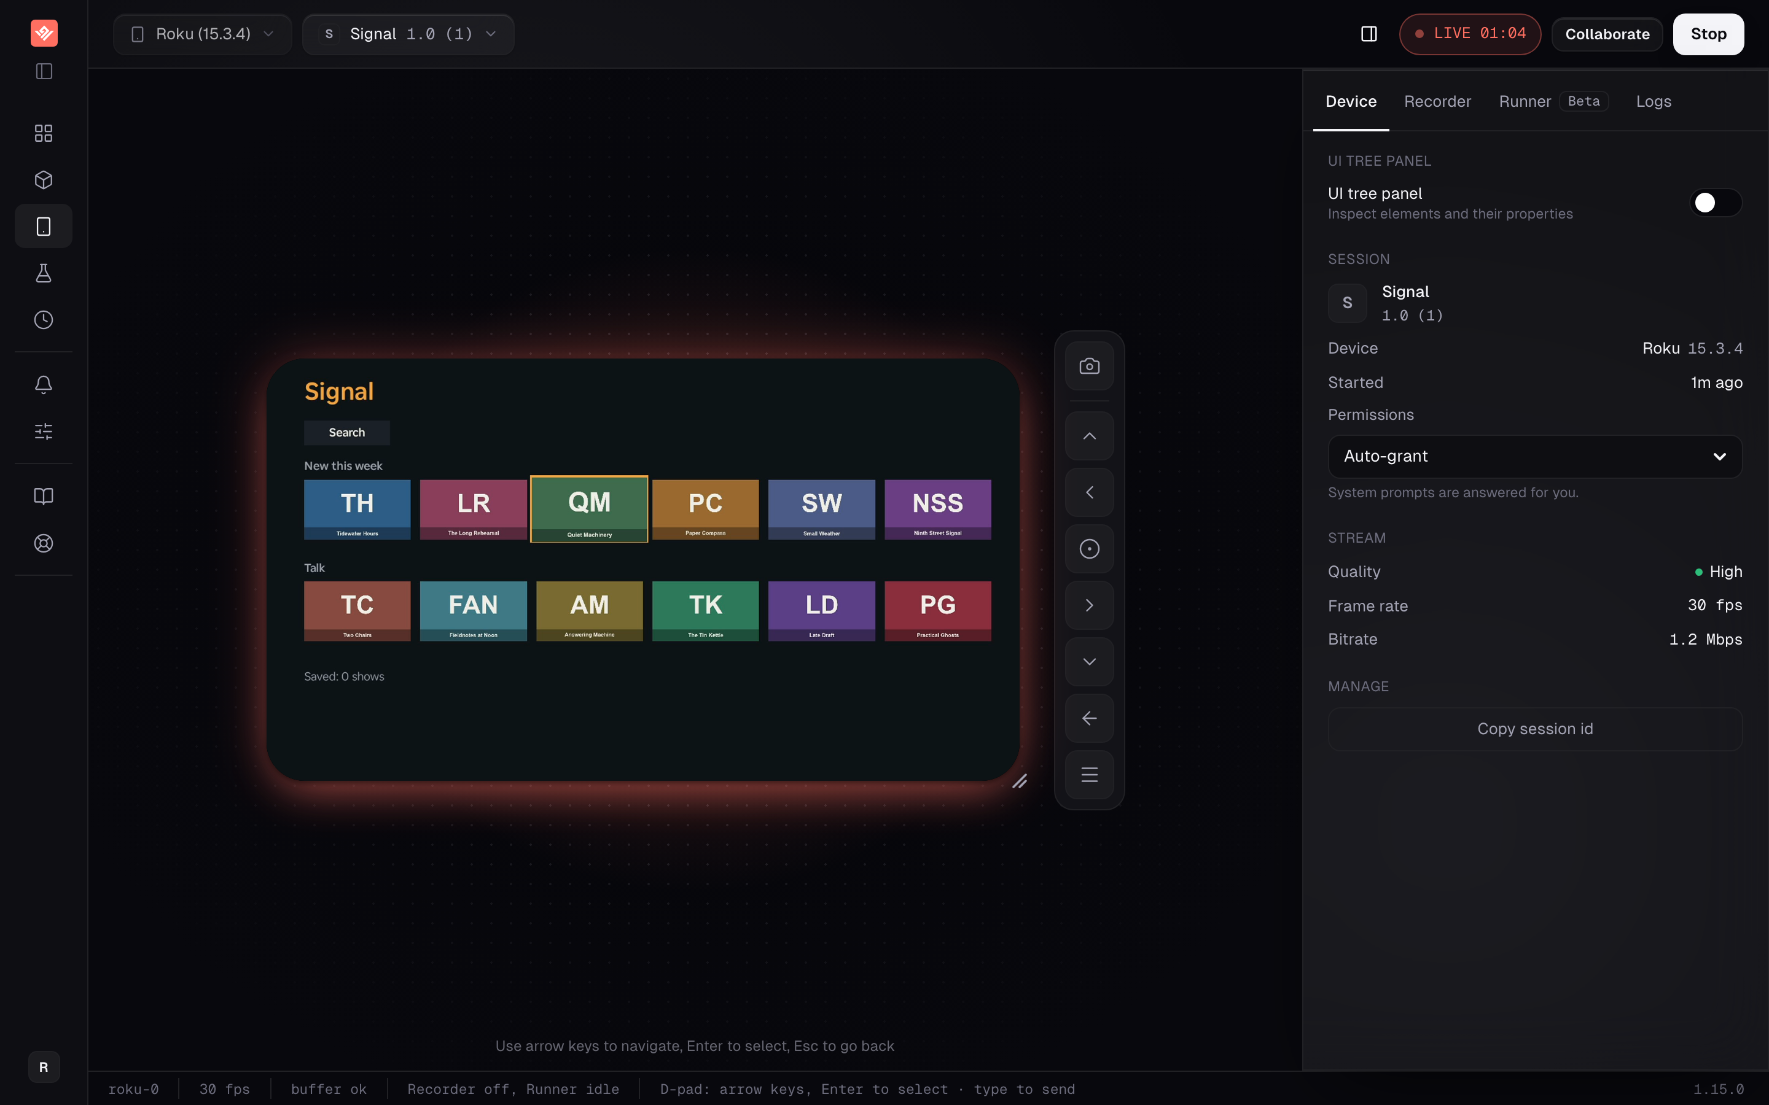Switch to the Logs tab
The height and width of the screenshot is (1105, 1769).
point(1653,101)
